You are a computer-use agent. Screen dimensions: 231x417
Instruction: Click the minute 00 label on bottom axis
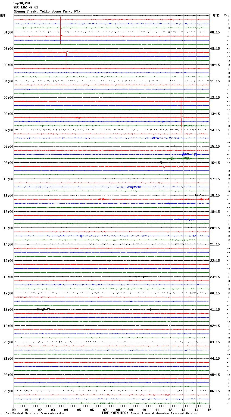[x=14, y=410]
